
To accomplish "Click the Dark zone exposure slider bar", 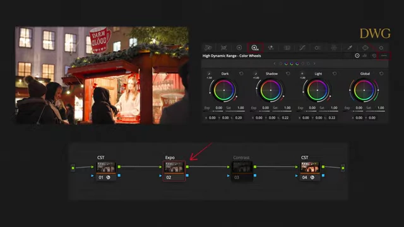I will 213,111.
